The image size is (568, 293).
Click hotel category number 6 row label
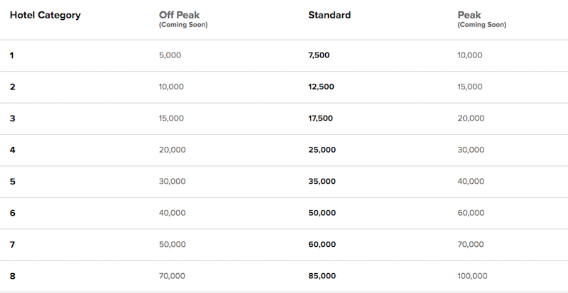[13, 213]
